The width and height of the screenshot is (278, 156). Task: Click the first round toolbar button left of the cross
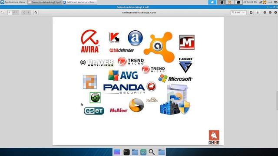[x=265, y=13]
